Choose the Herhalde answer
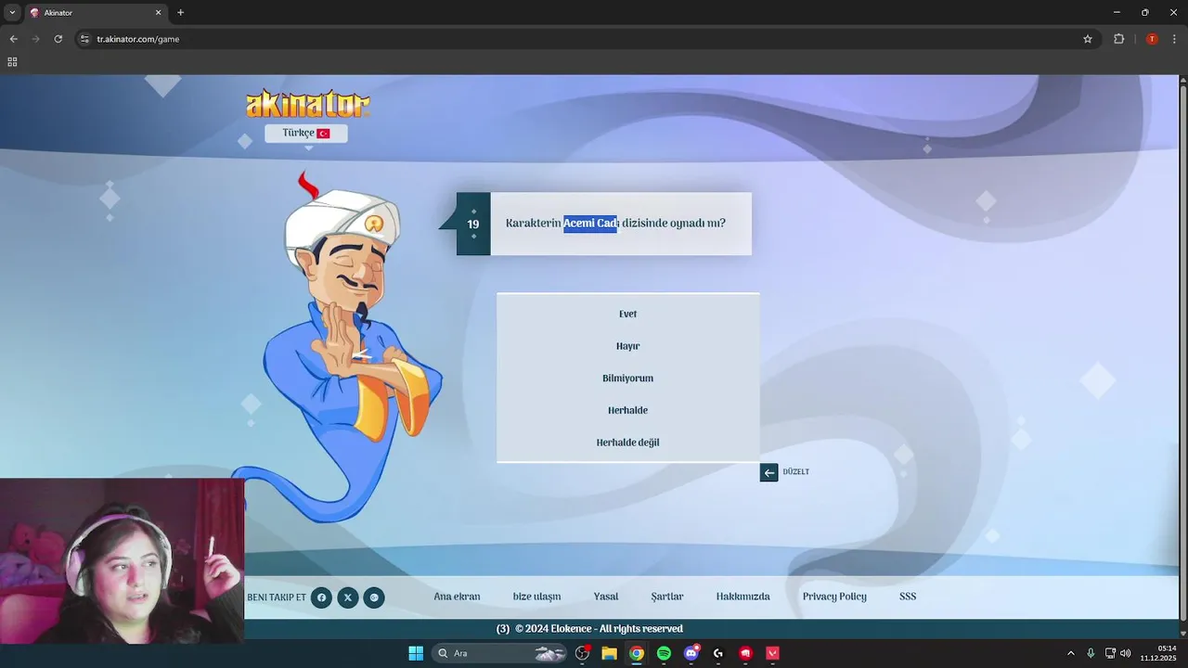The width and height of the screenshot is (1188, 668). [x=628, y=410]
